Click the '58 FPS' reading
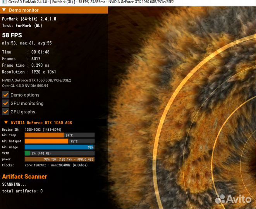The width and height of the screenshot is (256, 209). [12, 35]
